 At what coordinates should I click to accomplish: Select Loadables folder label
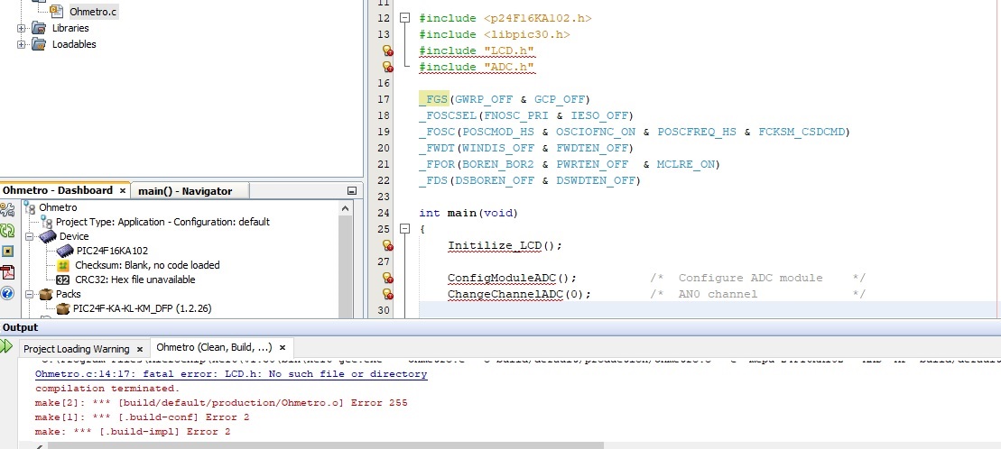(x=74, y=44)
